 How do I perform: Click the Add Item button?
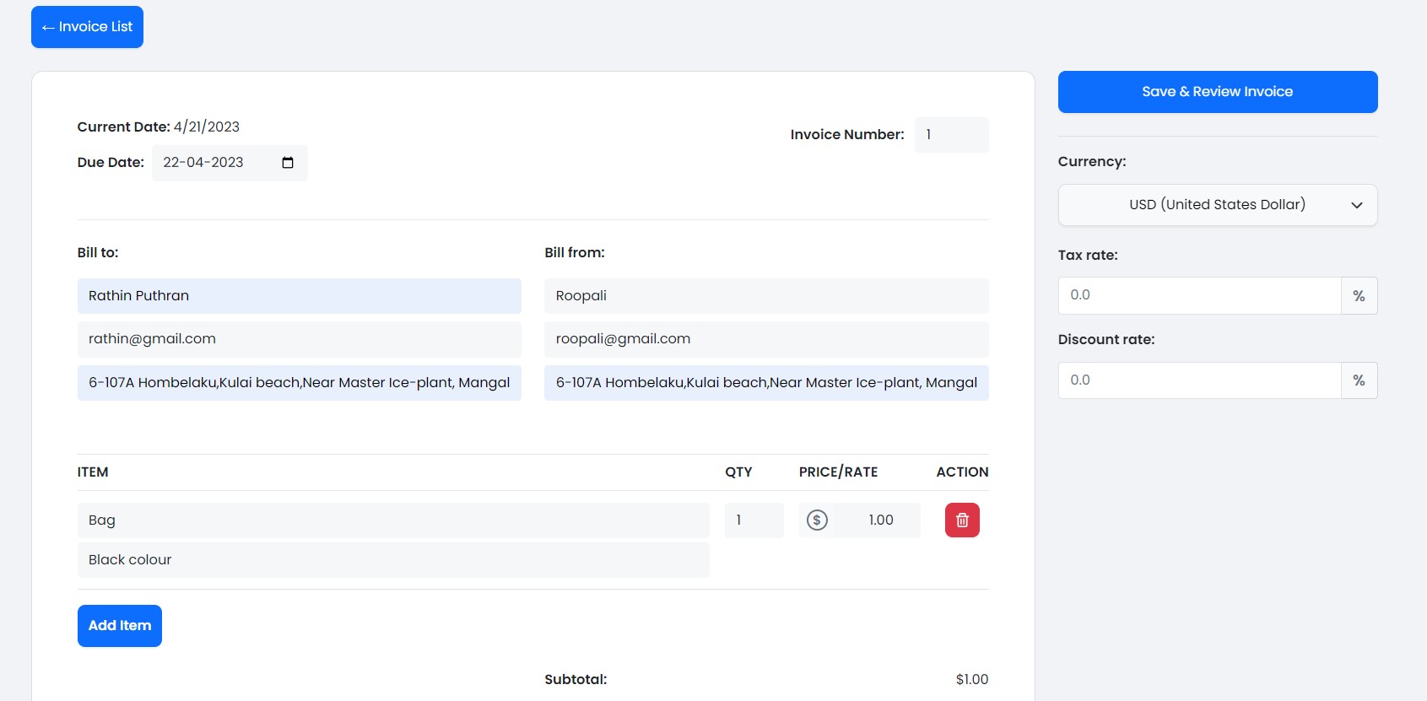click(x=120, y=626)
